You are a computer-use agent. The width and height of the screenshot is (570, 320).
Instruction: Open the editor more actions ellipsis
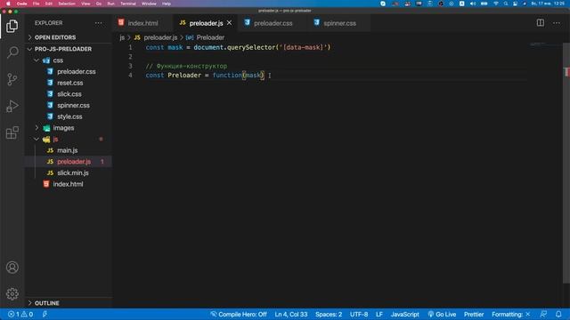coord(557,23)
